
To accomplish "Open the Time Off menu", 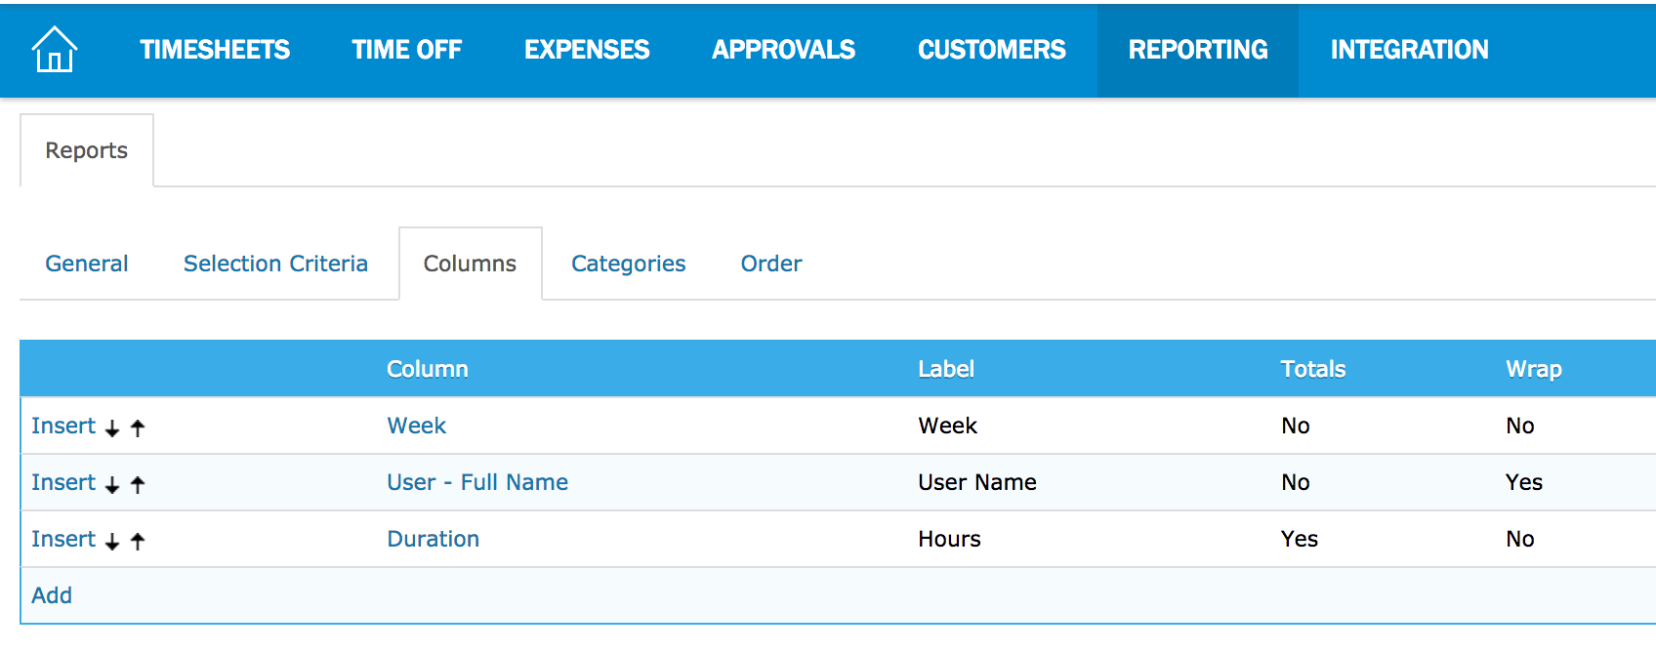I will tap(406, 49).
